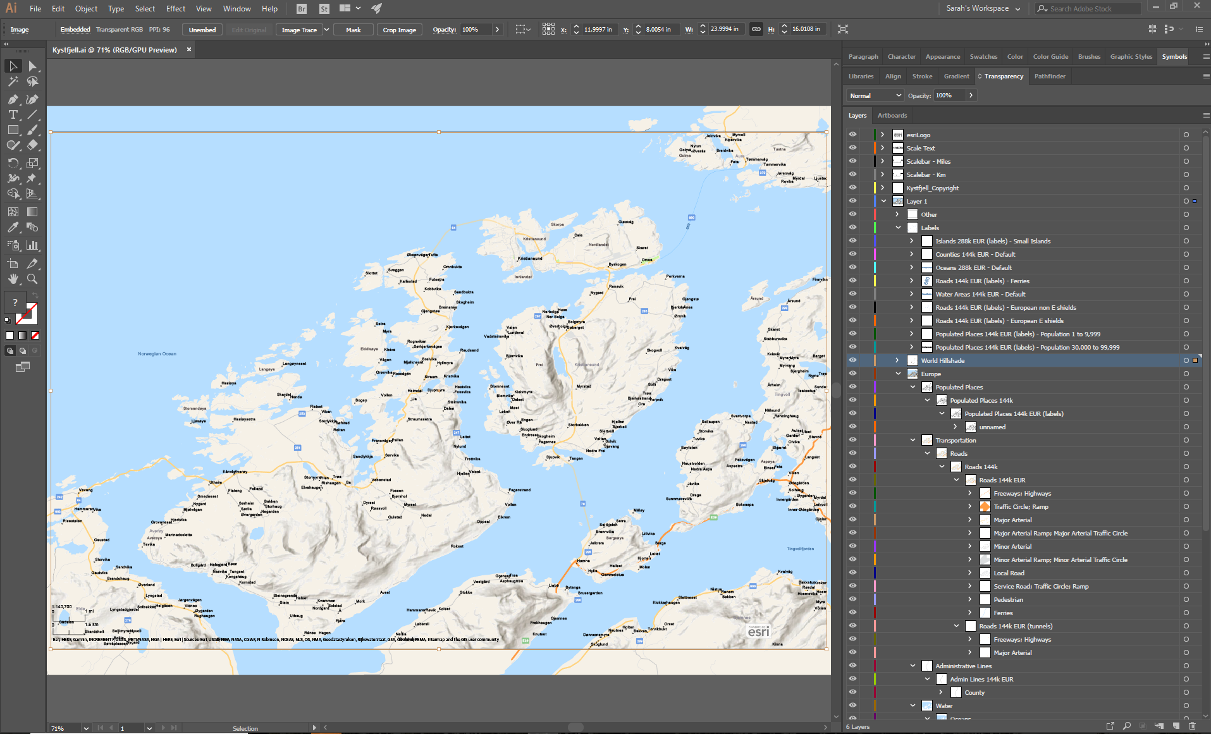The width and height of the screenshot is (1211, 734).
Task: Select the Hand tool
Action: pyautogui.click(x=13, y=279)
